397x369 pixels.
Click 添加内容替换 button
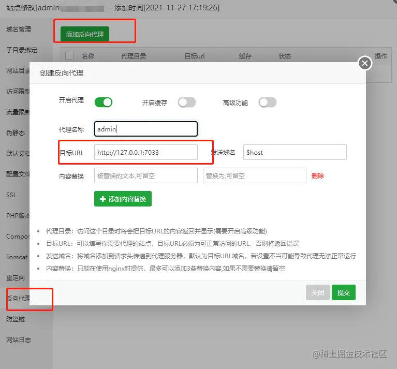(x=123, y=199)
